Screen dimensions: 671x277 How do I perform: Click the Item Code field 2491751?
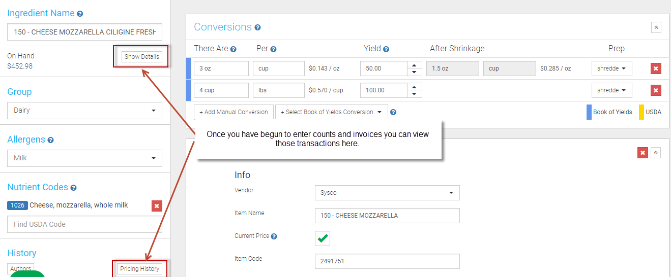coord(387,261)
